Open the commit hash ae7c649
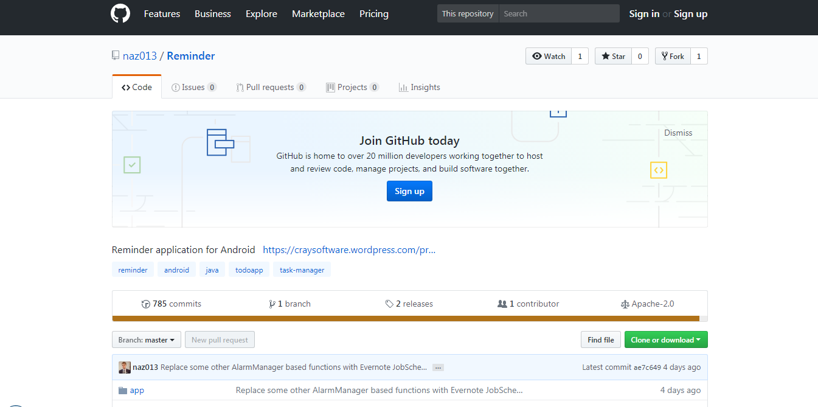 tap(647, 367)
